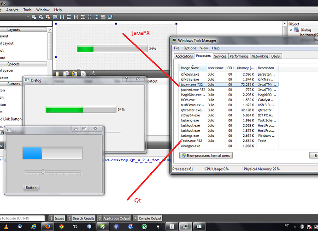
Task: Select Edit Tab Order mode icon
Action: click(x=55, y=17)
